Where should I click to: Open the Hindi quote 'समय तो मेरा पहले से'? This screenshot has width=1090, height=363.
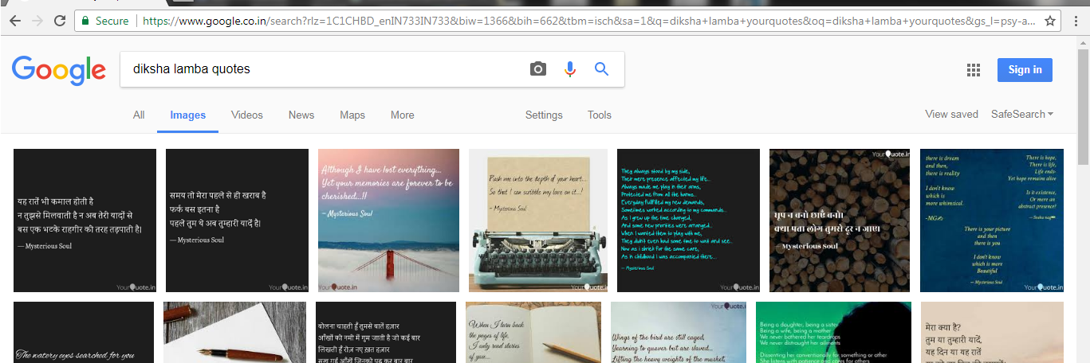point(237,221)
